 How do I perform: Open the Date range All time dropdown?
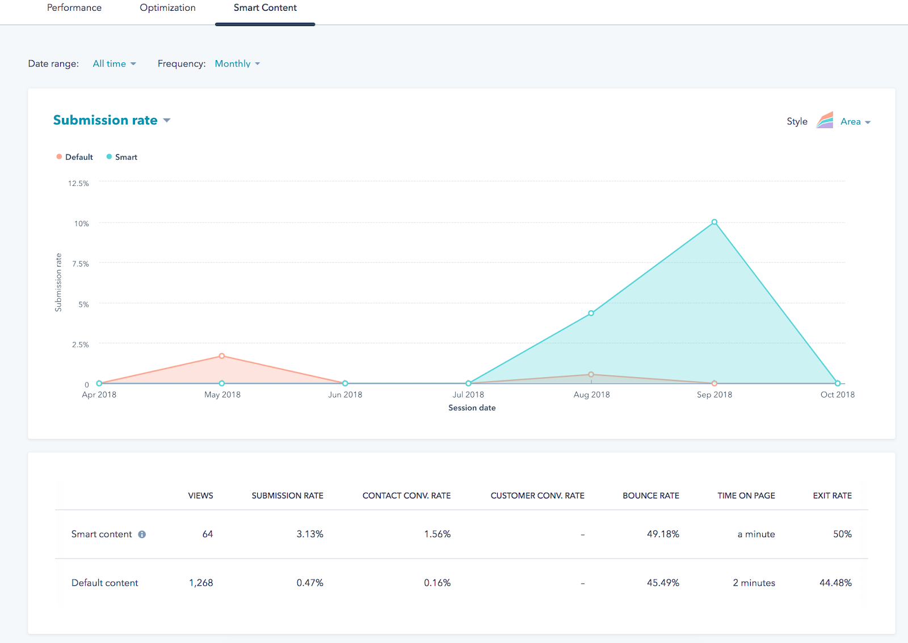pos(114,64)
